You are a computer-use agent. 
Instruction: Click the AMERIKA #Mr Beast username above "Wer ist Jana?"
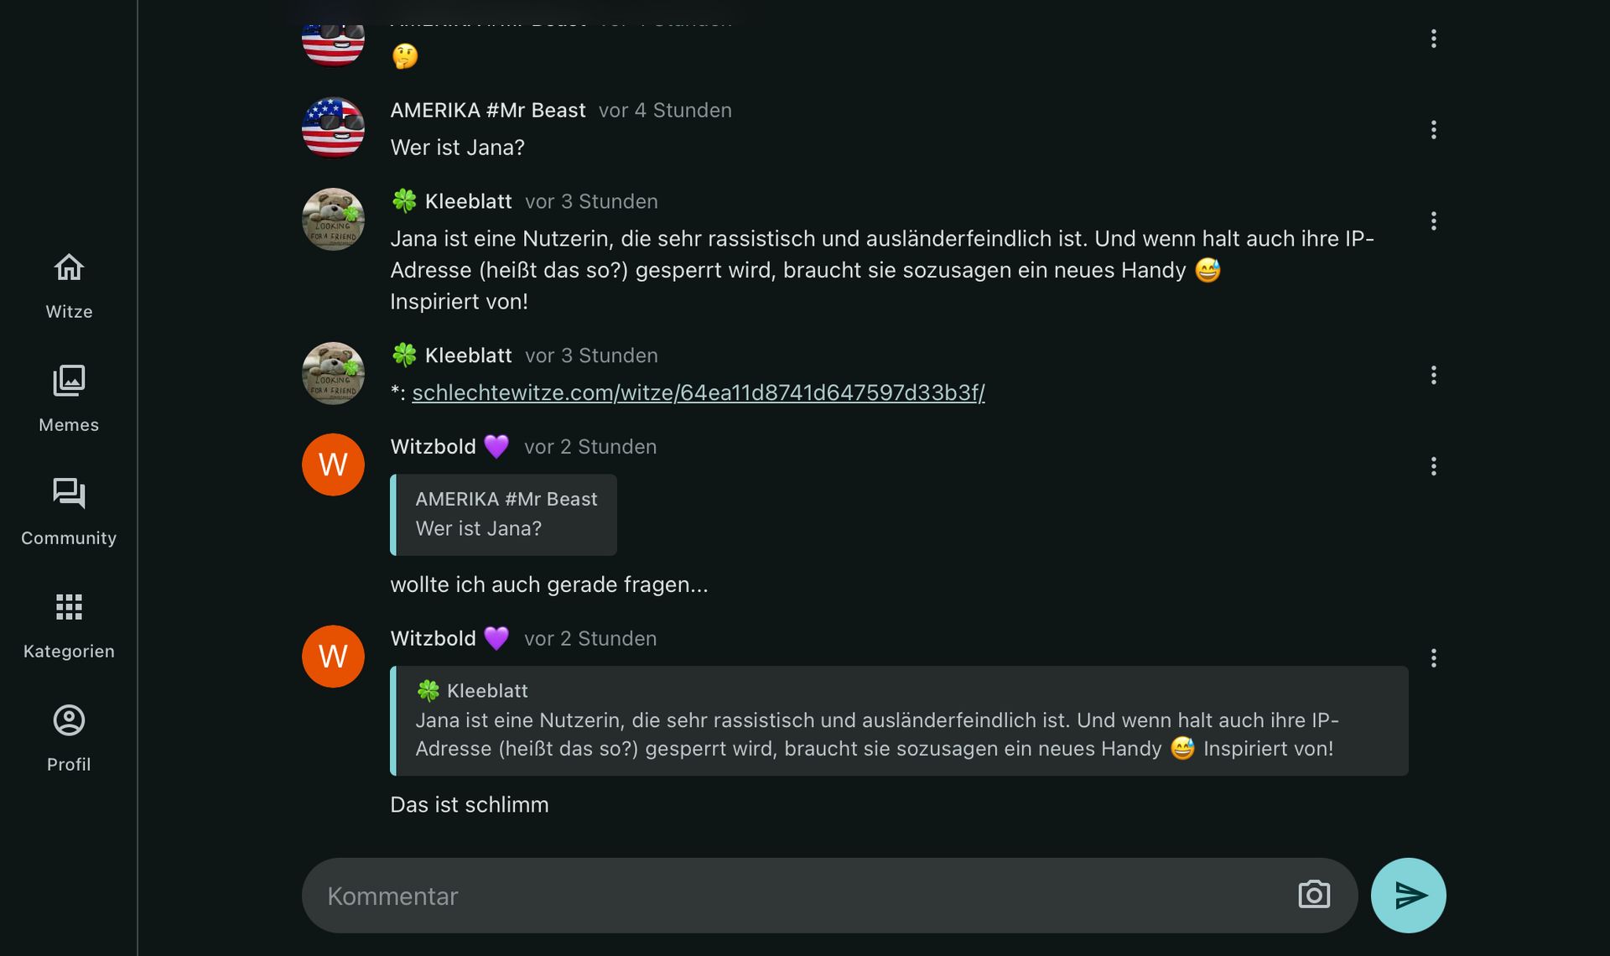click(x=487, y=111)
